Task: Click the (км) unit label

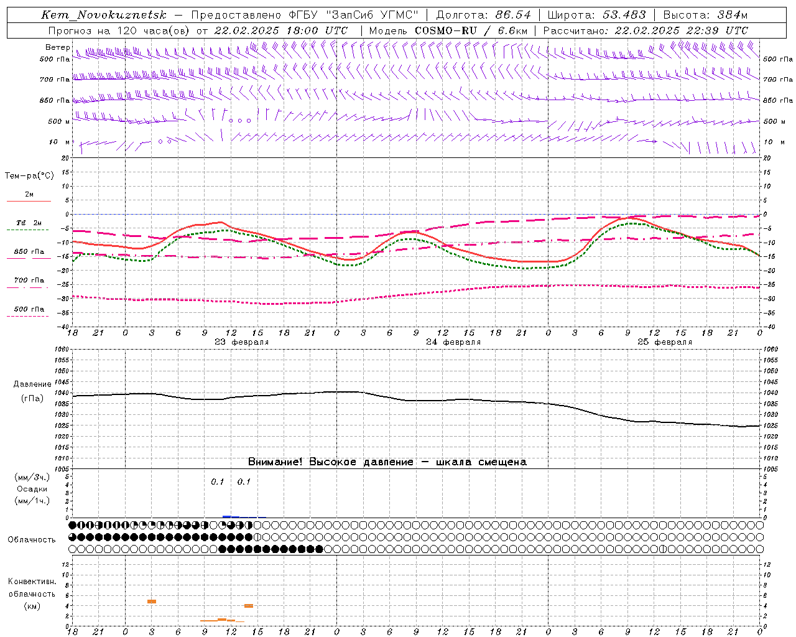Action: [x=32, y=605]
